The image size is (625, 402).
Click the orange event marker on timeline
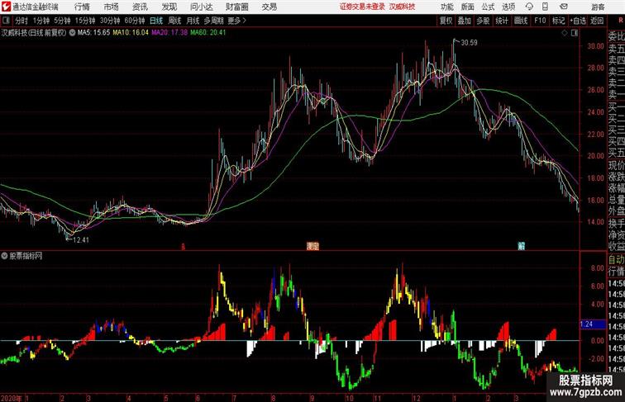click(312, 246)
